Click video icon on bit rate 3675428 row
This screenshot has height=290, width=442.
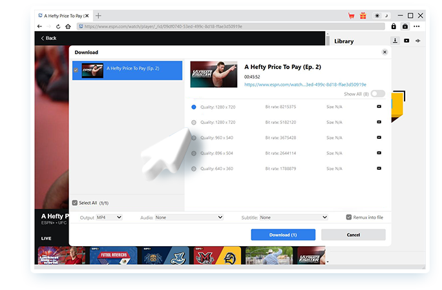[x=379, y=138]
